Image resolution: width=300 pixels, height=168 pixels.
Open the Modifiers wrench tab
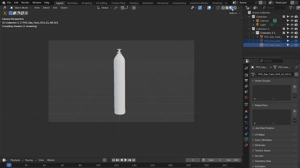[246, 117]
